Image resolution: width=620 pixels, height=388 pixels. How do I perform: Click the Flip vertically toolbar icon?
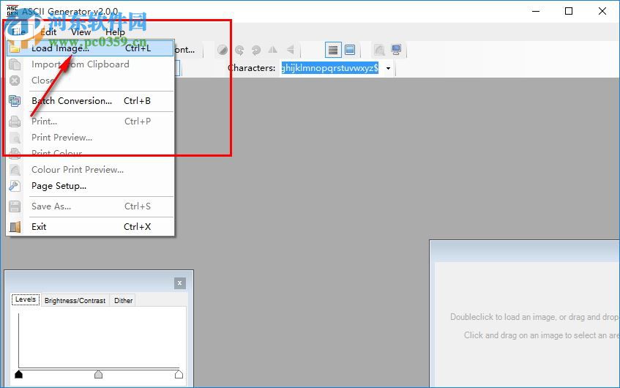(290, 50)
